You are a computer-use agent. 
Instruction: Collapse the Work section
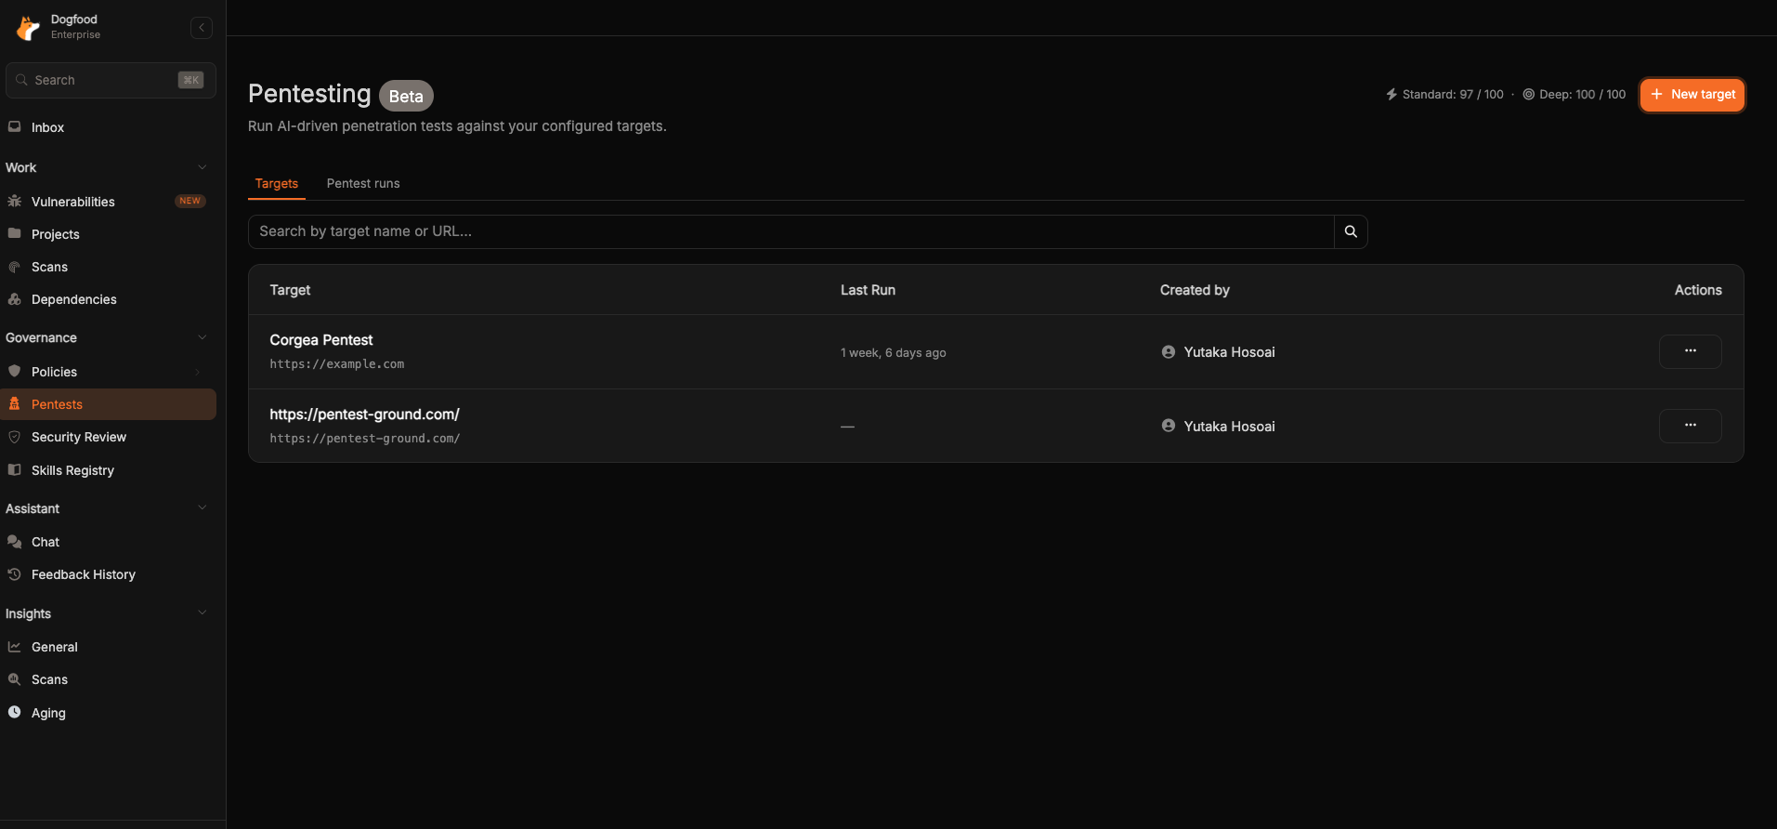tap(203, 167)
